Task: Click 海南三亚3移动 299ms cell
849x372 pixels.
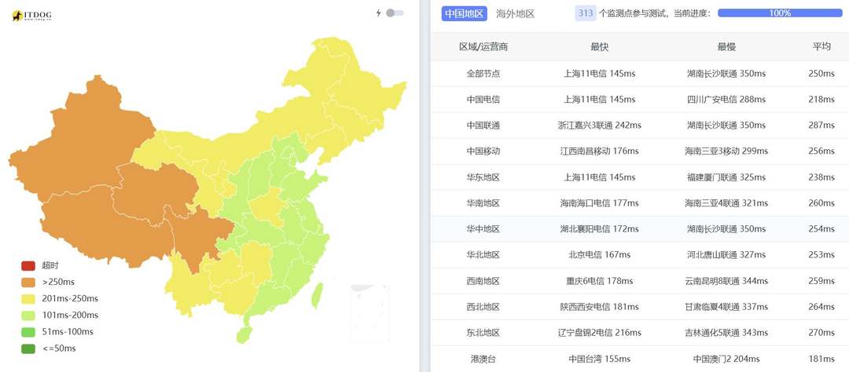Action: (x=726, y=151)
